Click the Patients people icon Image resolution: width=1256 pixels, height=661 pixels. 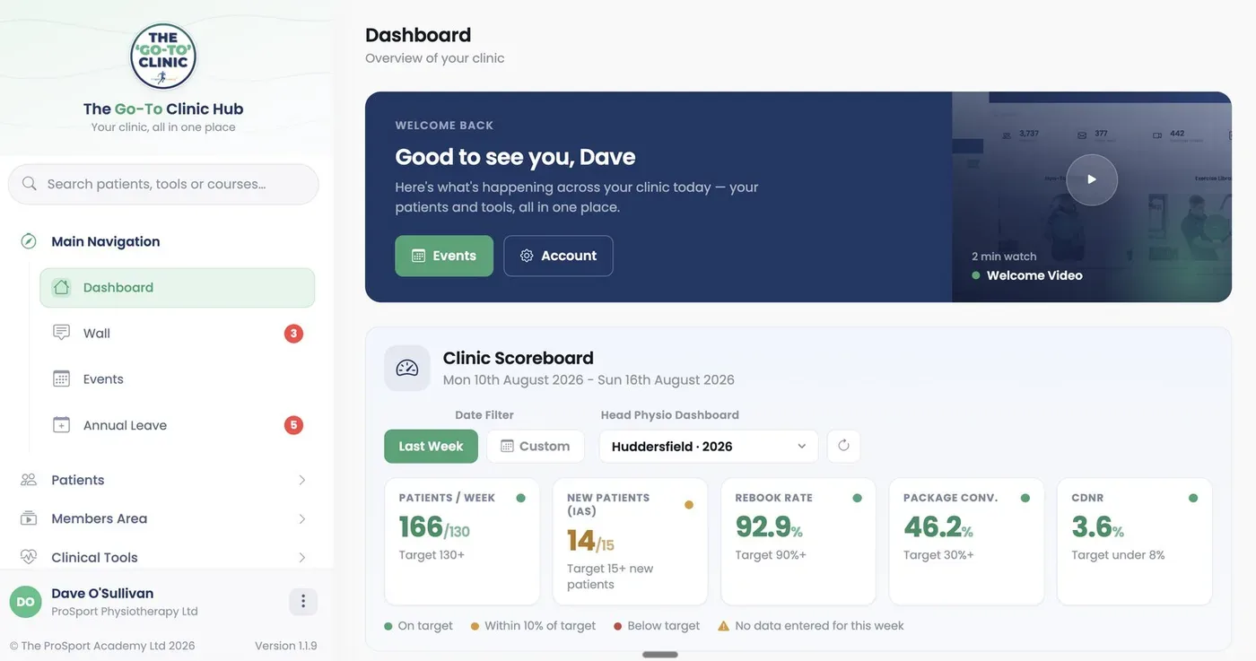(x=29, y=480)
